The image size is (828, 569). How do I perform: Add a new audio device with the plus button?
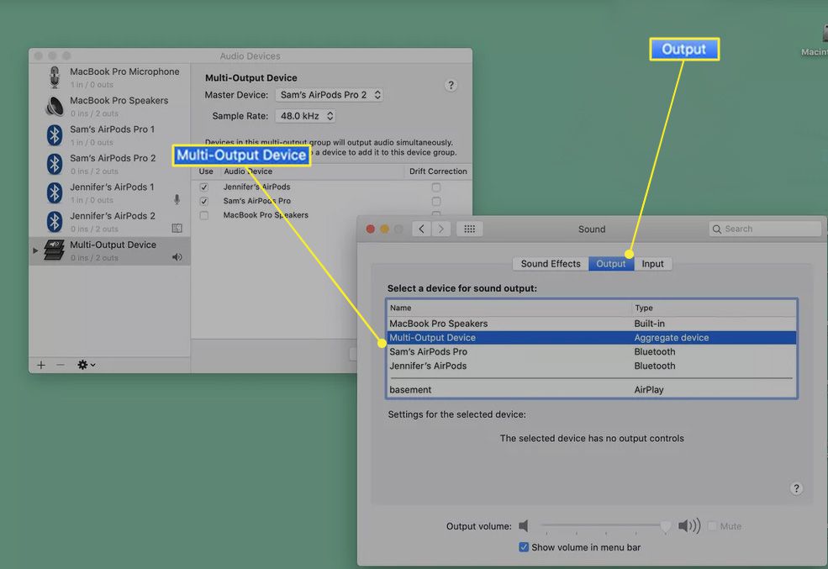40,365
